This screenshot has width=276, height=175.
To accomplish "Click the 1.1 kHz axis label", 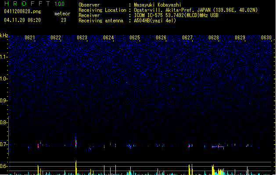I will [x=4, y=57].
